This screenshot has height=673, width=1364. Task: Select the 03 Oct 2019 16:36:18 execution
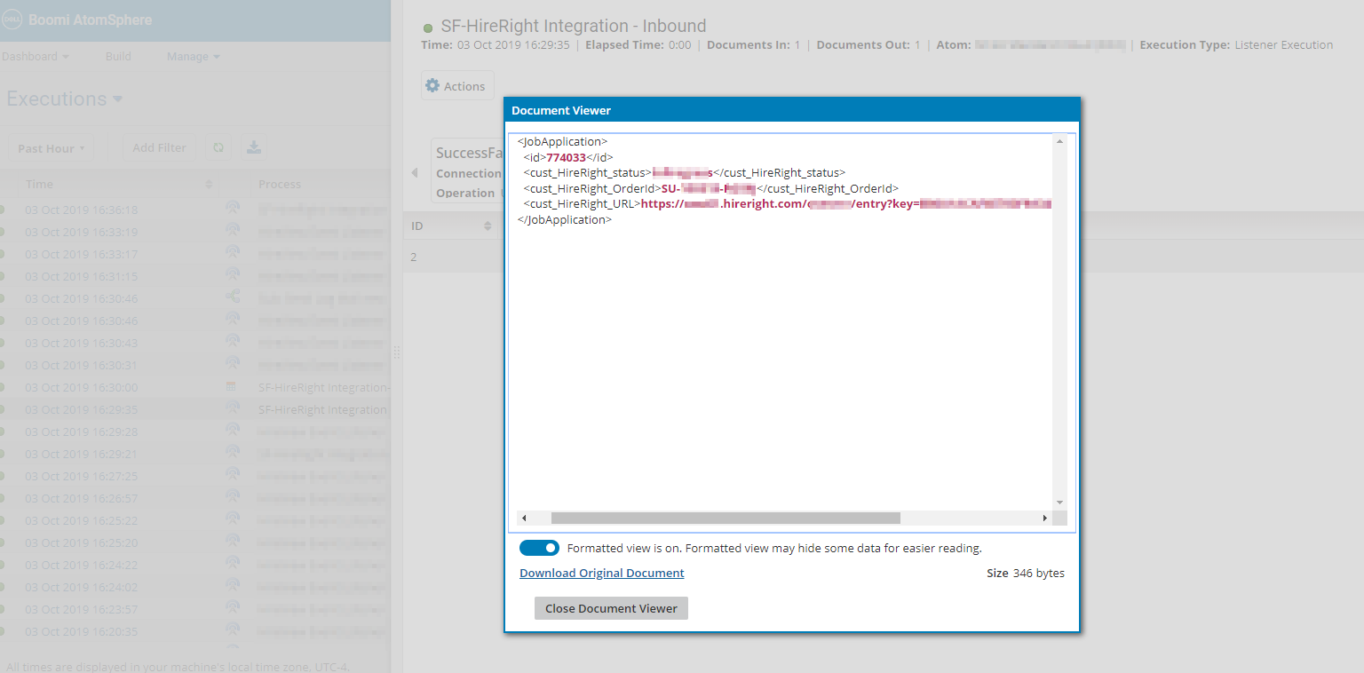81,210
